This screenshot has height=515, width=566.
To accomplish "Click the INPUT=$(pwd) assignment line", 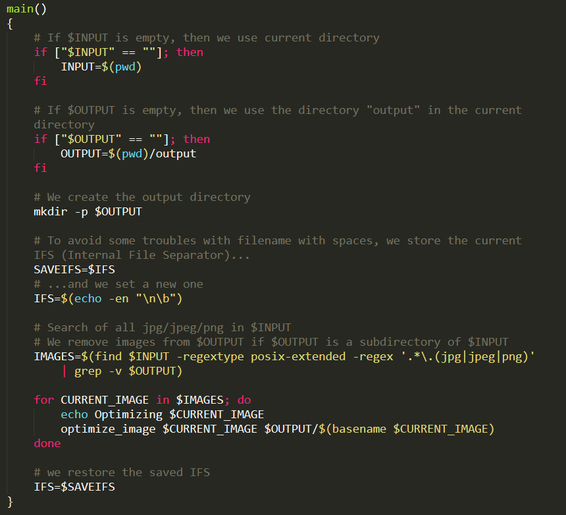I will pyautogui.click(x=101, y=67).
